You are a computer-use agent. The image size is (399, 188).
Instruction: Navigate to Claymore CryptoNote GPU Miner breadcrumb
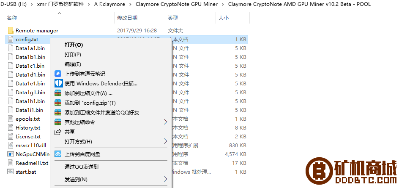(177, 4)
